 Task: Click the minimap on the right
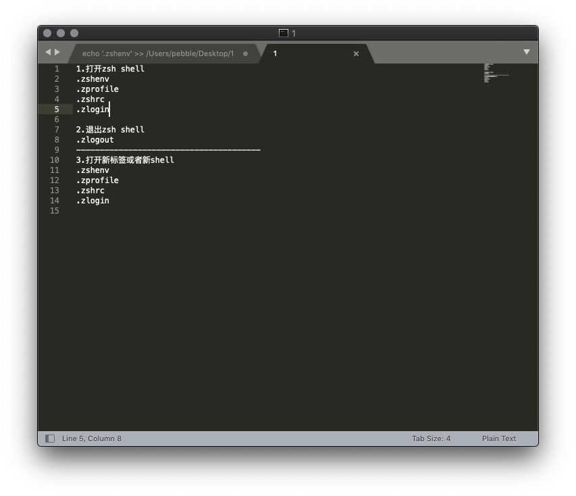coord(496,73)
